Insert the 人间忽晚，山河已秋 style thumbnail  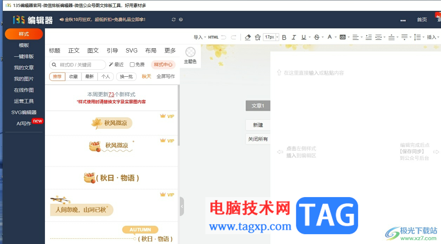coord(81,206)
